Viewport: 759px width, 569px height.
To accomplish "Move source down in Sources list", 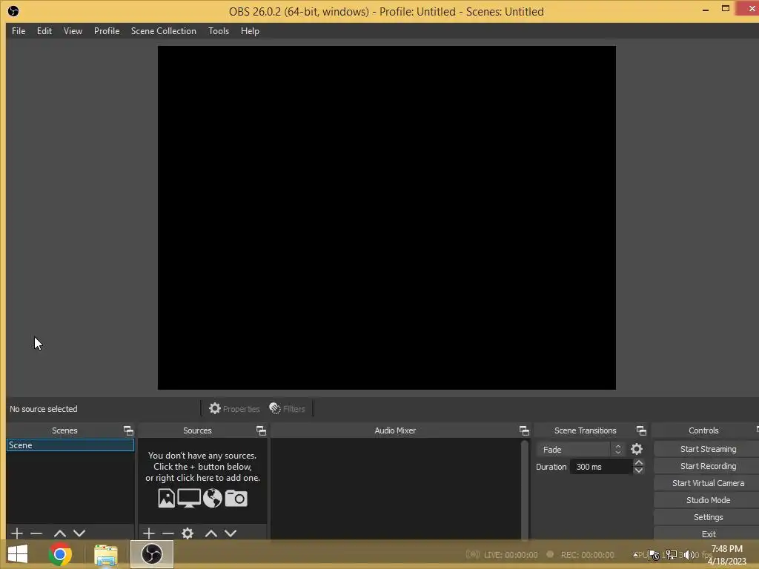I will tap(231, 533).
